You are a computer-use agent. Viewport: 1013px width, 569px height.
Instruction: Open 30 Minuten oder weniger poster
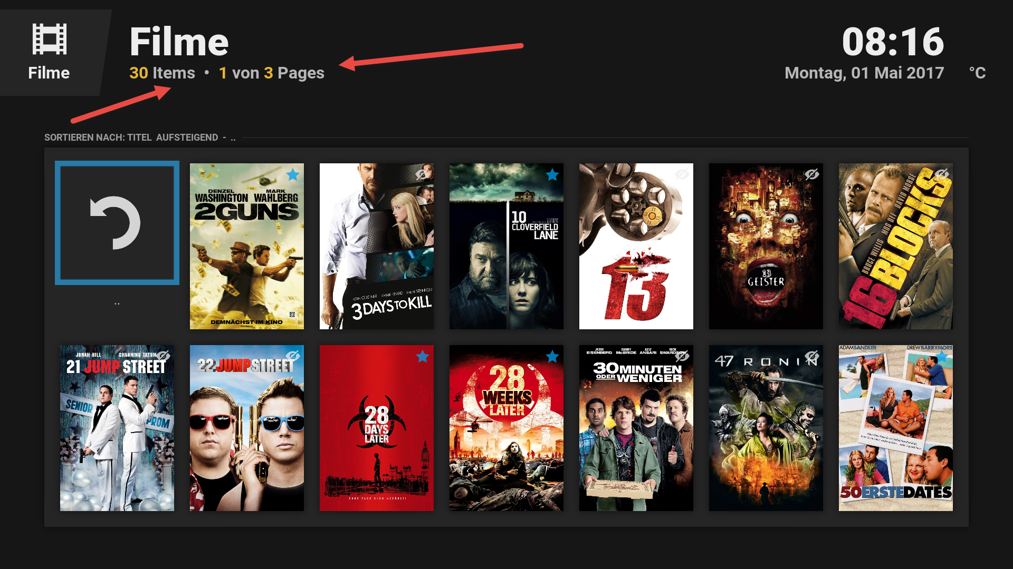[636, 428]
